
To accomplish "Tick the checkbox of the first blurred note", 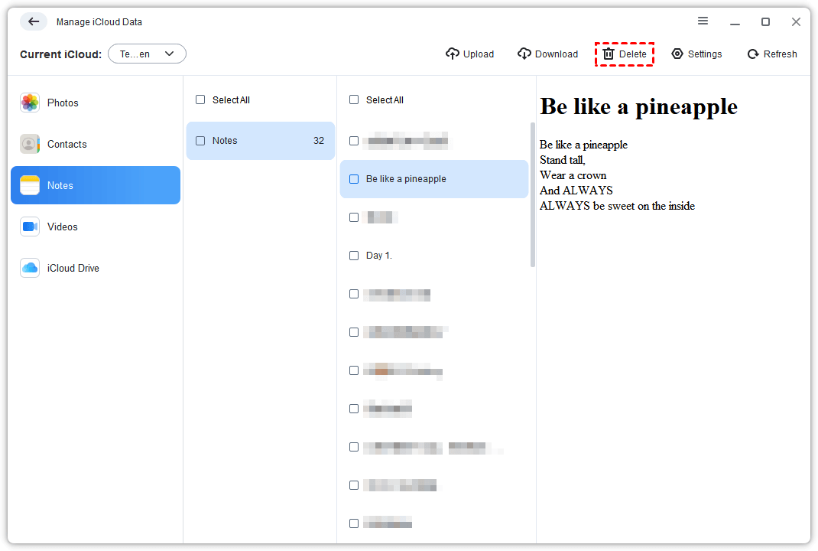I will [354, 141].
